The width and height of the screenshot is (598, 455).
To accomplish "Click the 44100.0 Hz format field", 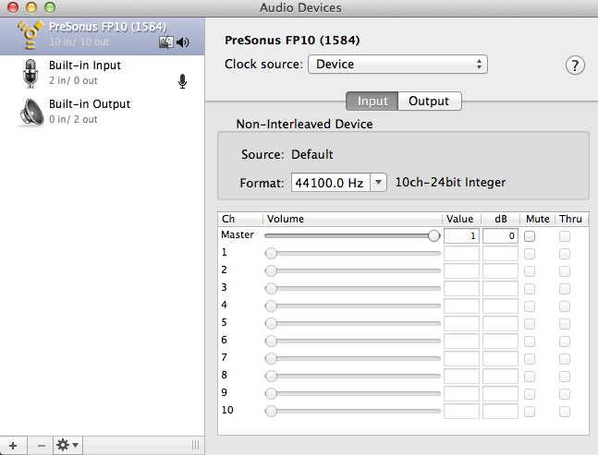I will [x=330, y=183].
